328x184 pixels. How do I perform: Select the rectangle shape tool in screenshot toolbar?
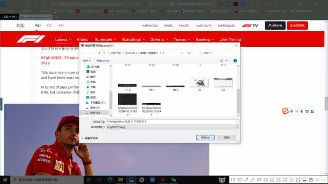click(x=233, y=180)
